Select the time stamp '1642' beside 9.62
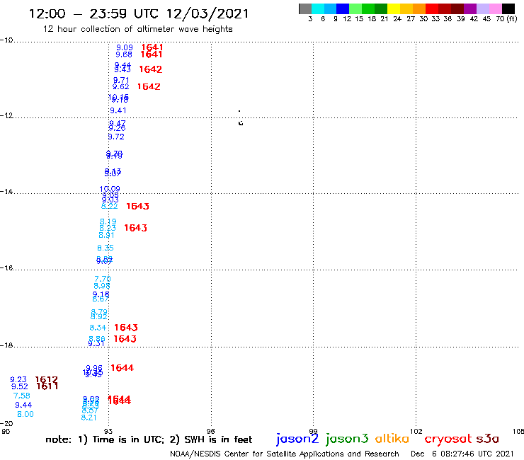Screen dimensions: 524x460 point(149,87)
